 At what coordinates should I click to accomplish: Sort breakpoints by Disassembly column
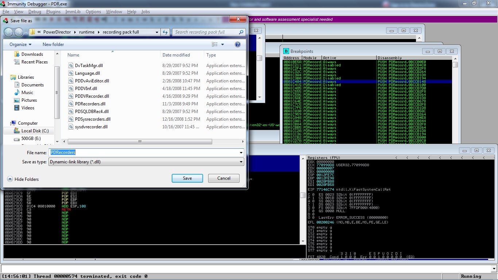pyautogui.click(x=414, y=58)
